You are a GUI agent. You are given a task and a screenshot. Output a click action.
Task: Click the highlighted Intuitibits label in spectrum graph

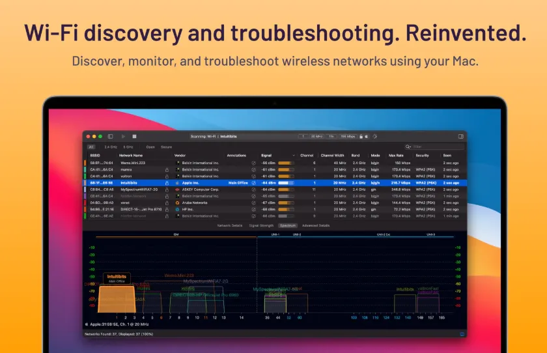(117, 278)
